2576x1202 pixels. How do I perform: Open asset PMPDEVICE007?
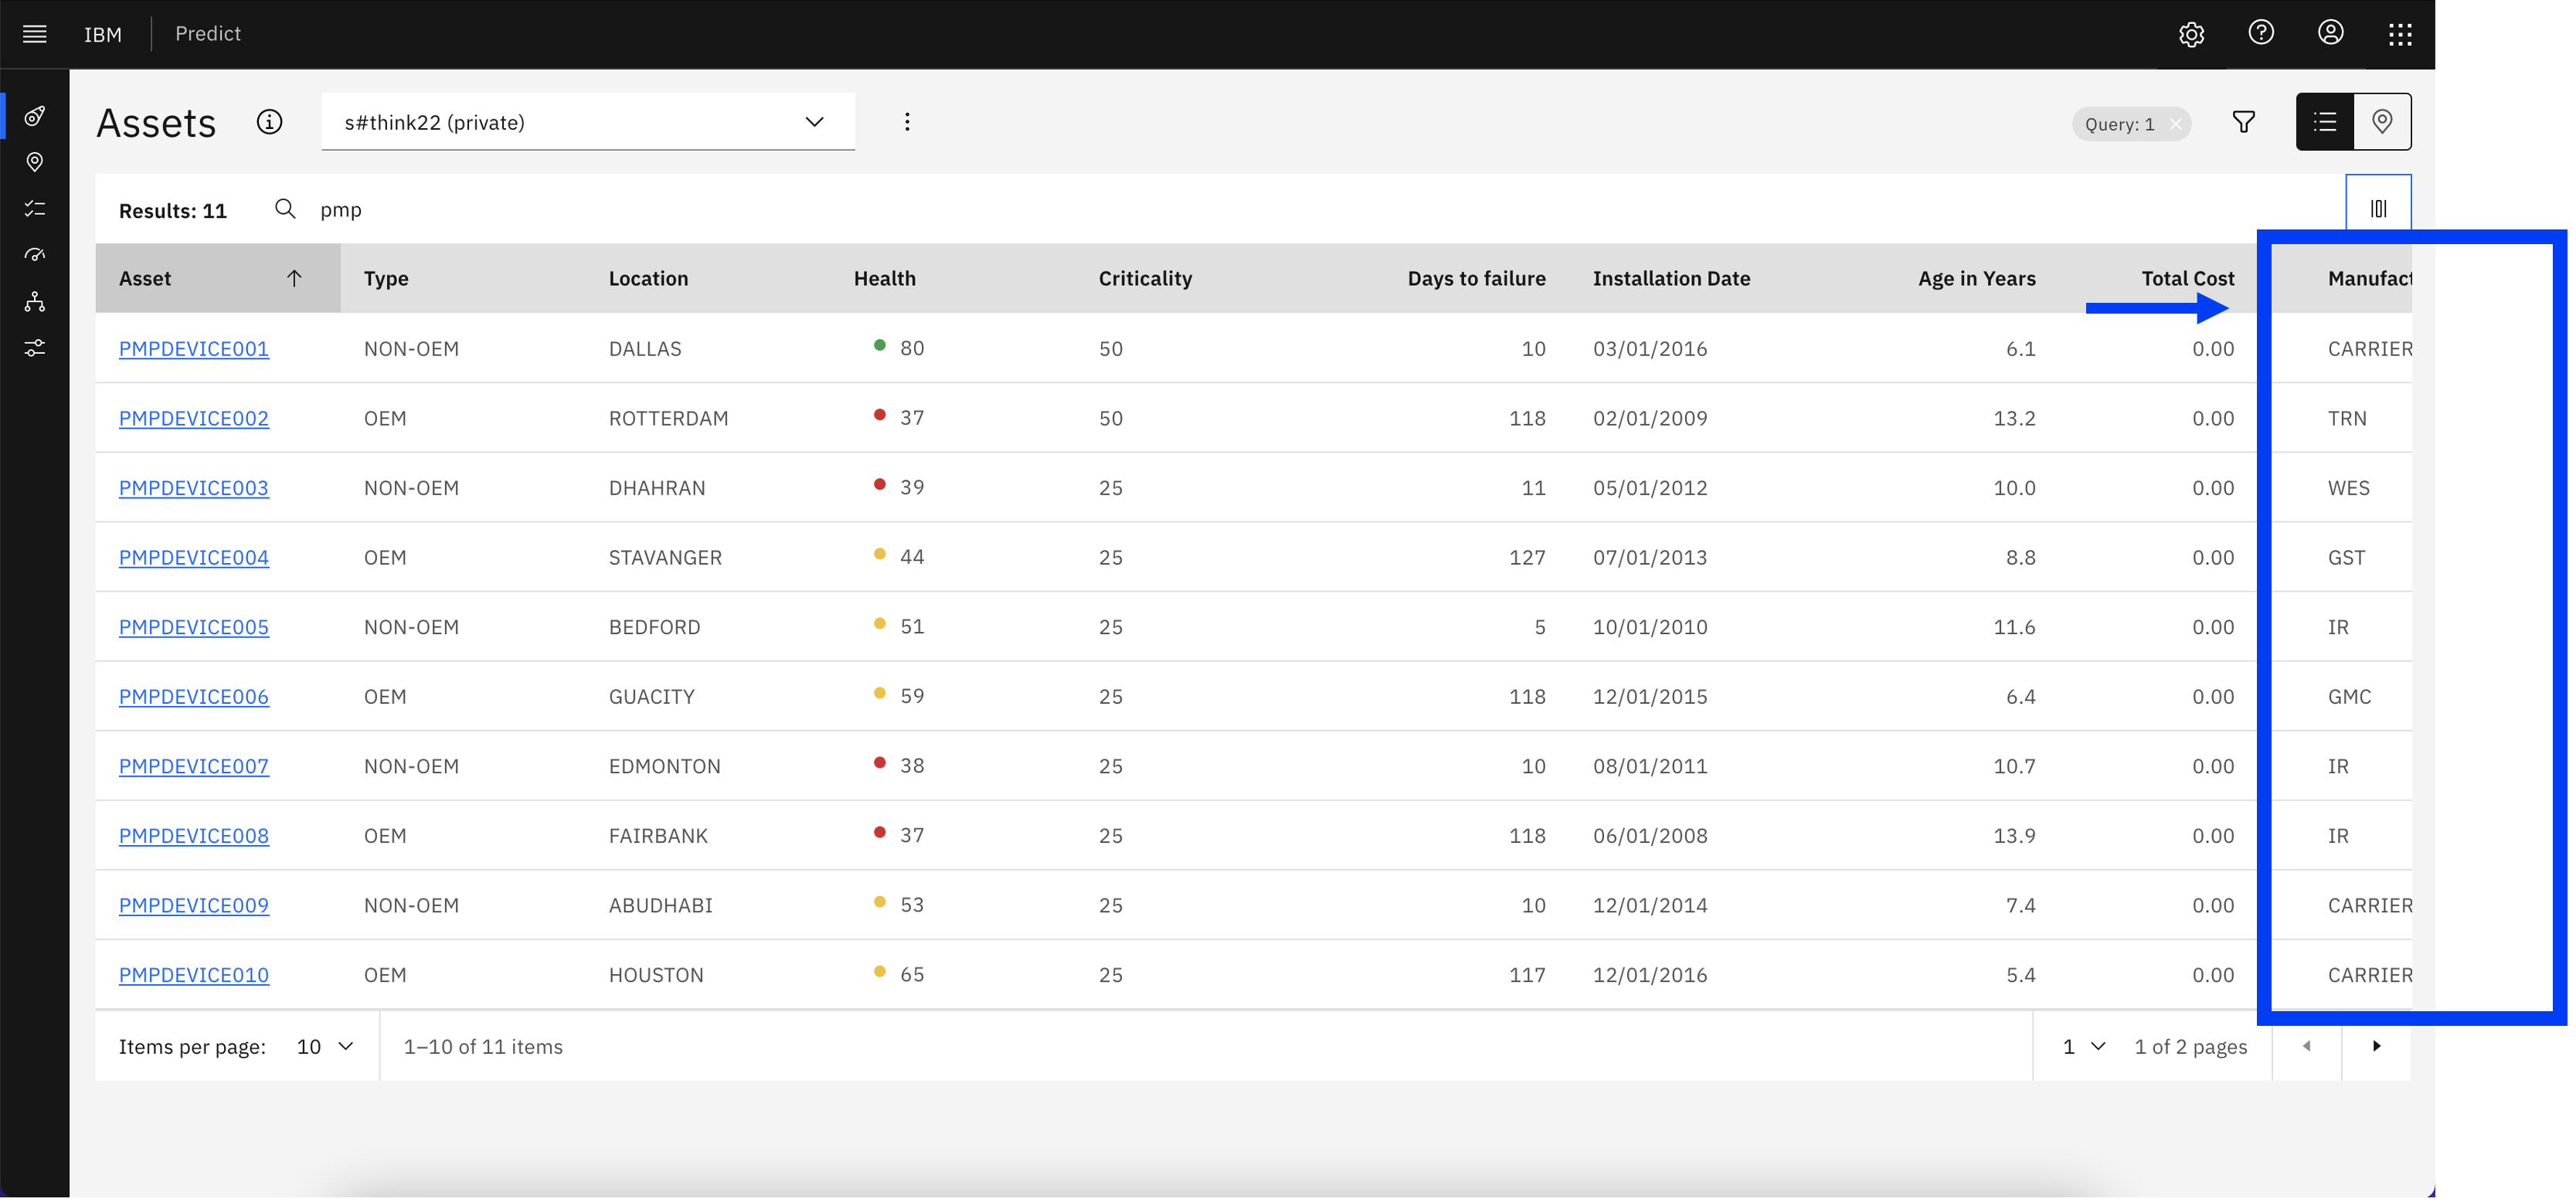pos(194,766)
